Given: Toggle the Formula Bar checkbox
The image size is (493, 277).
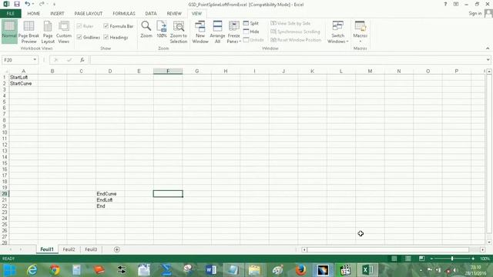Looking at the screenshot, I should (x=119, y=26).
